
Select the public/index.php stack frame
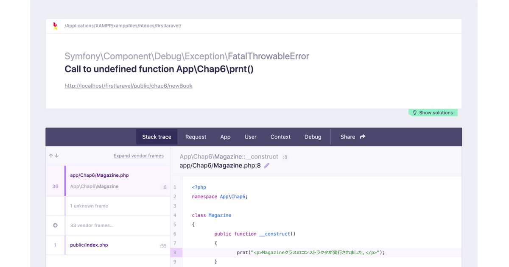coord(89,245)
